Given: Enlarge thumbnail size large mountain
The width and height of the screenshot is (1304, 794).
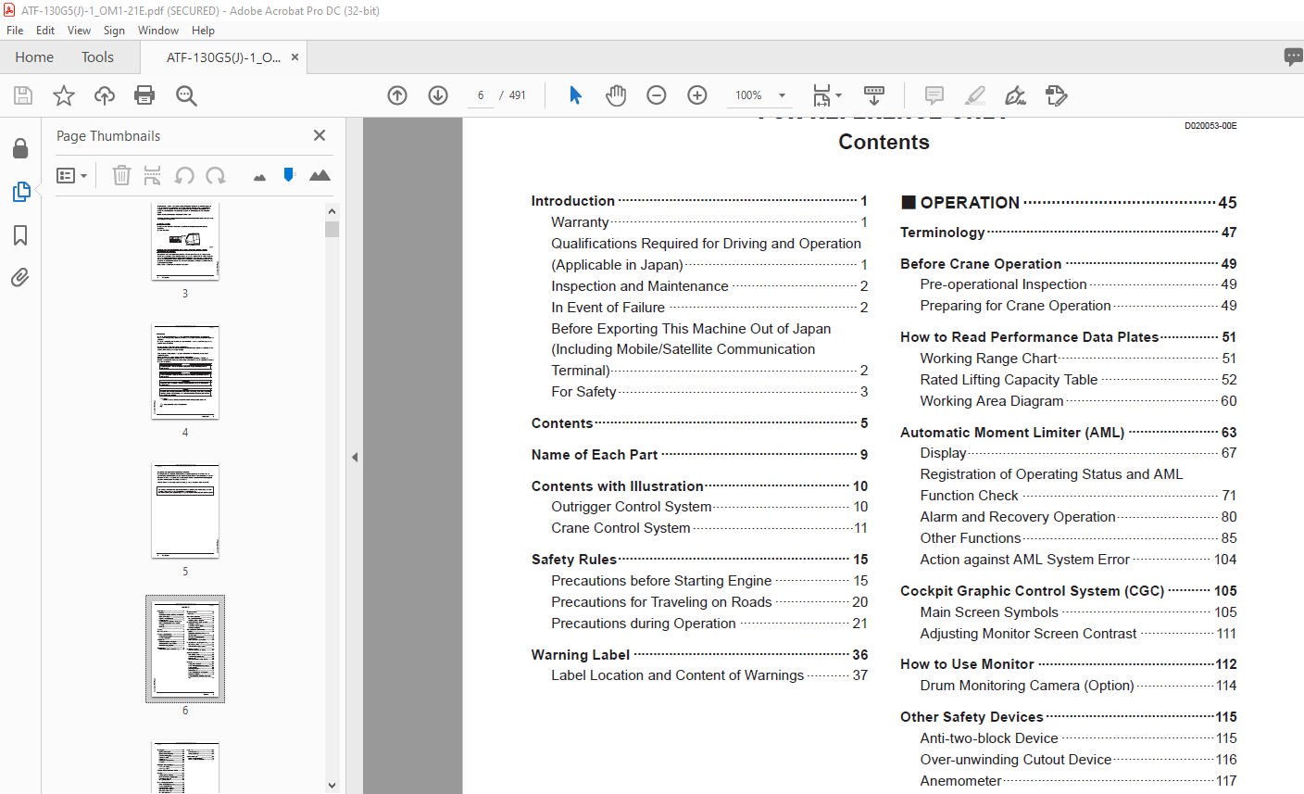Looking at the screenshot, I should (320, 175).
